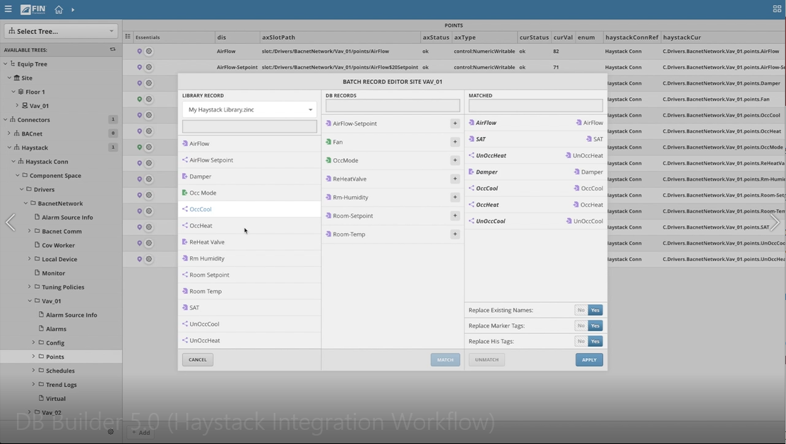Click the haystackCur column header
Image resolution: width=786 pixels, height=444 pixels.
[723, 37]
